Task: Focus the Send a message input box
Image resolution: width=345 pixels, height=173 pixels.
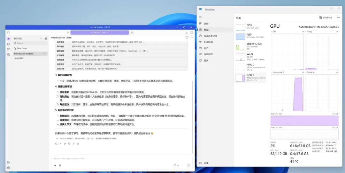Action: (122, 158)
